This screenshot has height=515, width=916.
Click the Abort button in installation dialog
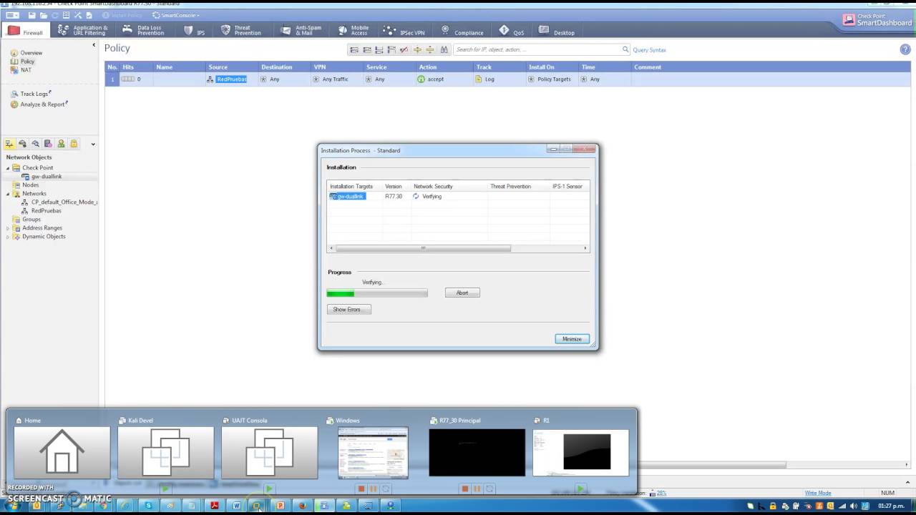click(x=462, y=293)
